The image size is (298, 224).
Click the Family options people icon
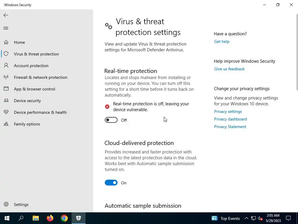(x=6, y=124)
